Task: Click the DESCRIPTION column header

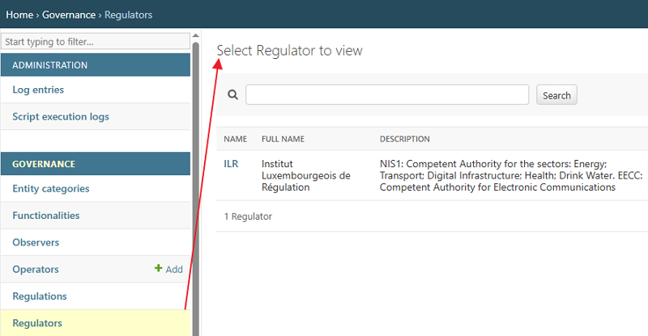Action: 404,139
